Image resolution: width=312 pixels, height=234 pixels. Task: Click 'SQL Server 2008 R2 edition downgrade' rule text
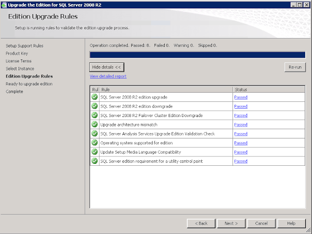pos(136,106)
